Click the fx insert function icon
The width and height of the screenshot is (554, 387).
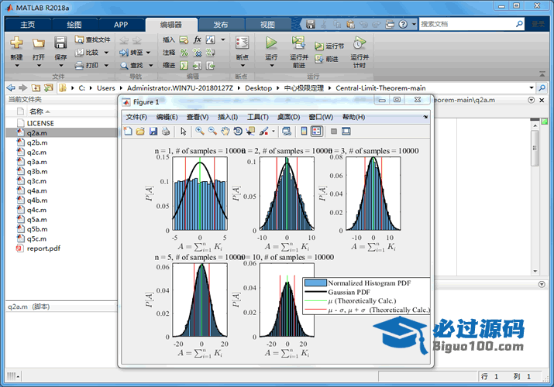tap(197, 39)
